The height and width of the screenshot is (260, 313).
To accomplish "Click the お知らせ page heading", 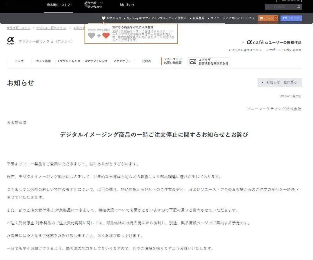I will point(21,83).
